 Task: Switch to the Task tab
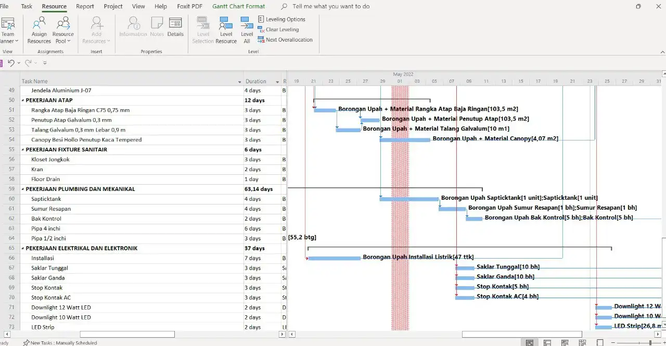pos(27,6)
